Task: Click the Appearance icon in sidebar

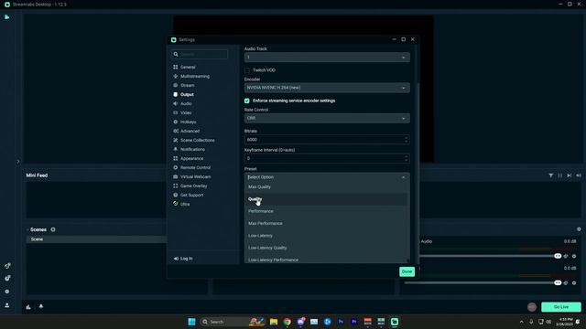Action: click(x=176, y=158)
